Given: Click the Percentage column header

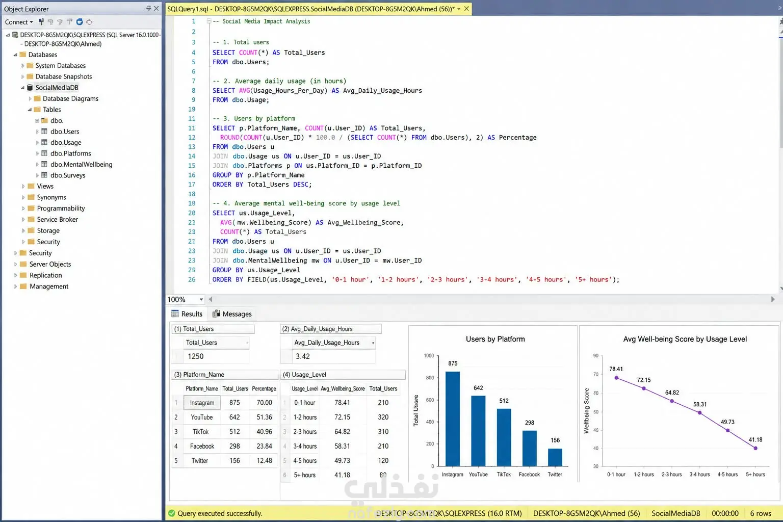Looking at the screenshot, I should click(x=264, y=388).
